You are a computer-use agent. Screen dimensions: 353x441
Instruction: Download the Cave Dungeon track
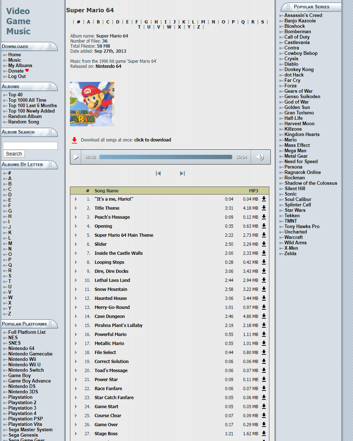tap(264, 316)
